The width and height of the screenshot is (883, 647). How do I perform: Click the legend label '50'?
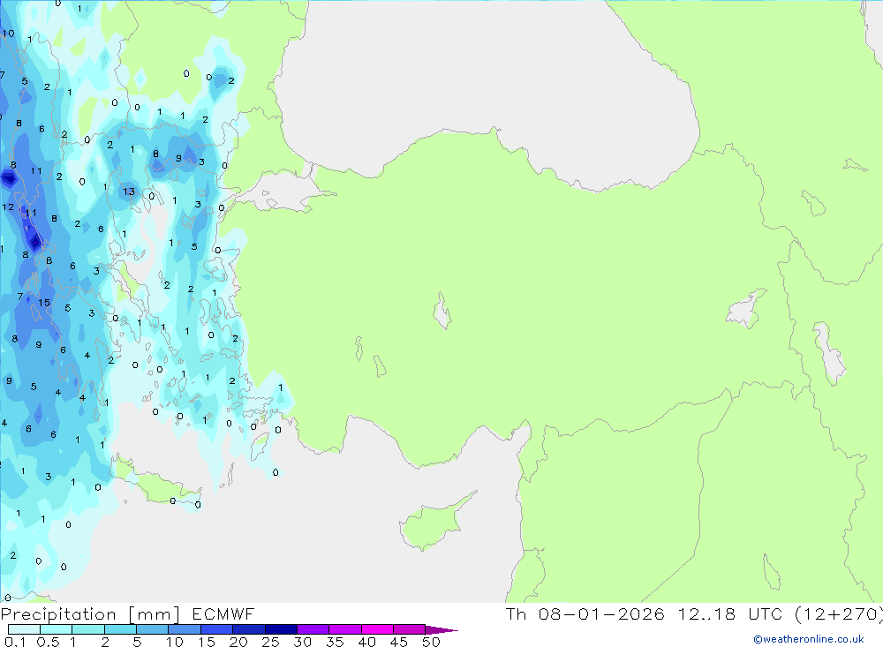pyautogui.click(x=431, y=642)
